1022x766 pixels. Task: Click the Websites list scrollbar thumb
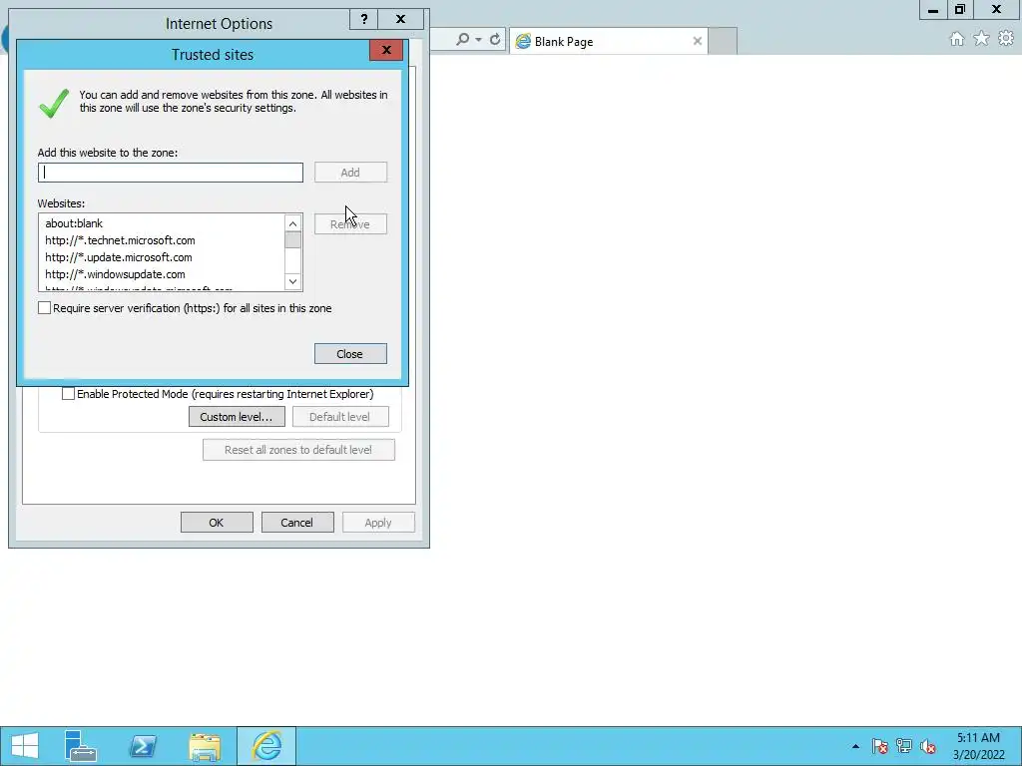coord(292,239)
